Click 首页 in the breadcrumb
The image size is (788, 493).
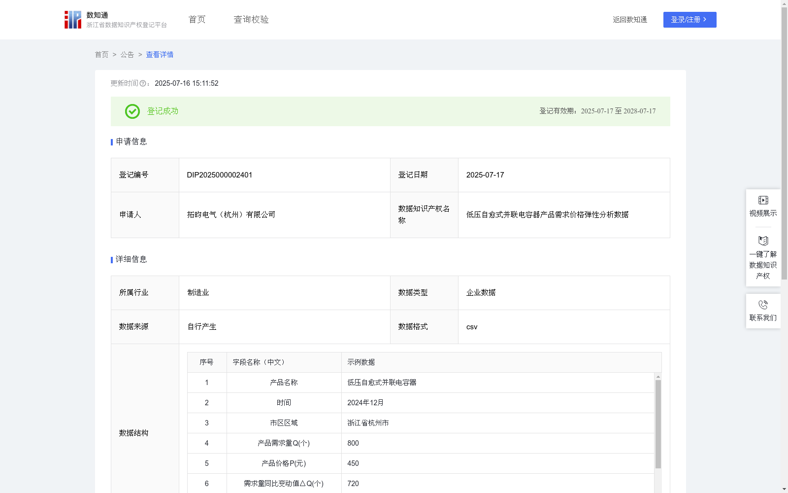[101, 55]
